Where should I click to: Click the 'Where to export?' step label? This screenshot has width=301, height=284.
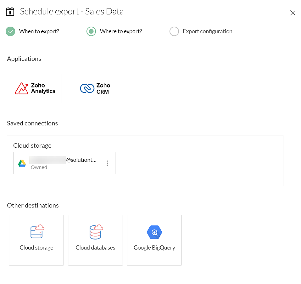point(121,31)
